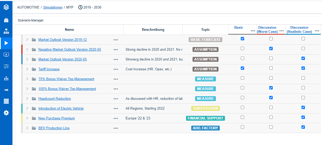The height and width of the screenshot is (145, 322).
Task: Open the sliders adjustment sidebar icon
Action: click(6, 66)
